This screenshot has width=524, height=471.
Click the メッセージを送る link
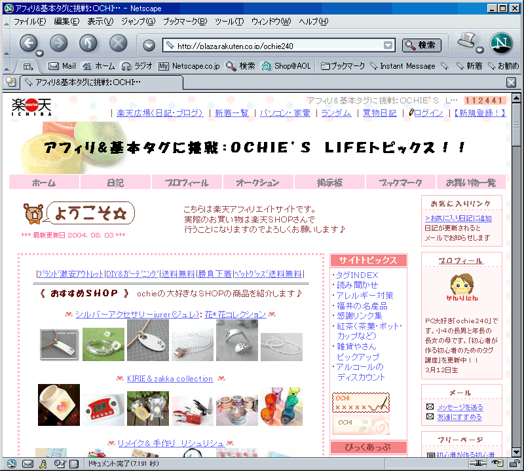(460, 408)
